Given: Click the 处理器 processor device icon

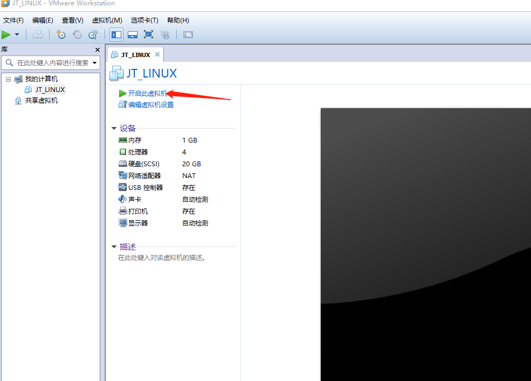Looking at the screenshot, I should (122, 152).
